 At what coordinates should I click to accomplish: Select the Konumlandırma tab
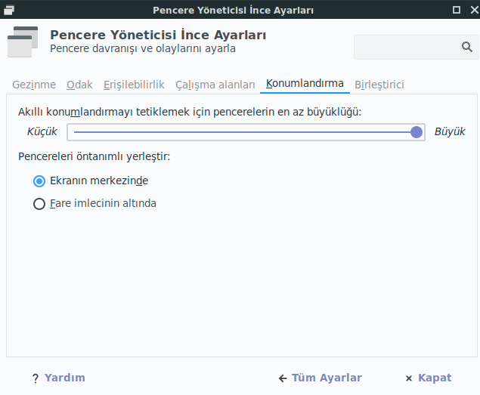click(305, 84)
